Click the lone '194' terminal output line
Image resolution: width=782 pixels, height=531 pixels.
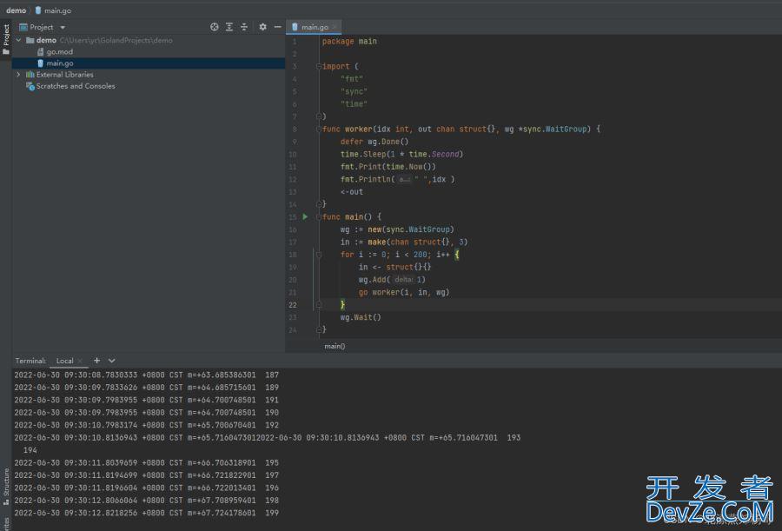click(x=30, y=450)
